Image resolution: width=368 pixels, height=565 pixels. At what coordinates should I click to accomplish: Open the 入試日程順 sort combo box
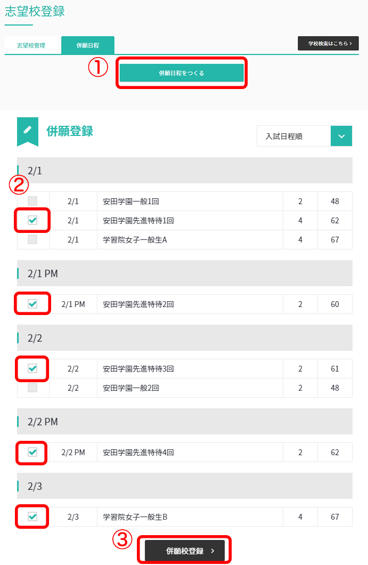293,136
